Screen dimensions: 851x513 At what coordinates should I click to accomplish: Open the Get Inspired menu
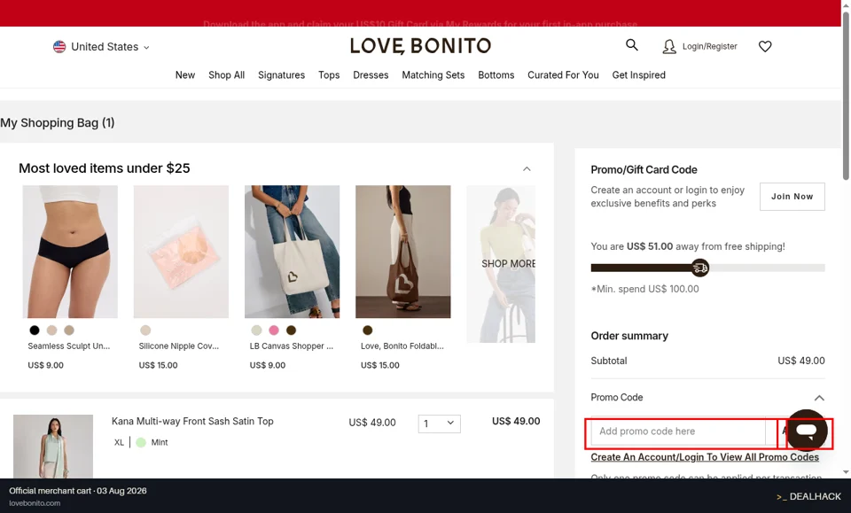[x=639, y=74]
